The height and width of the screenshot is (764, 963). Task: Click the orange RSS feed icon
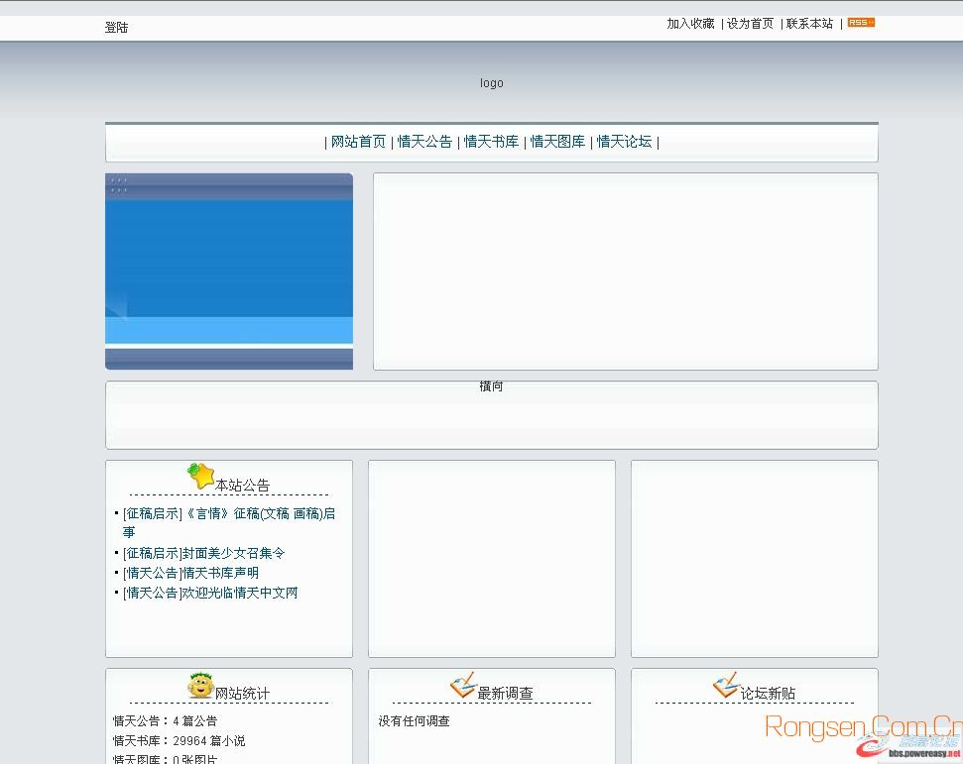point(860,23)
